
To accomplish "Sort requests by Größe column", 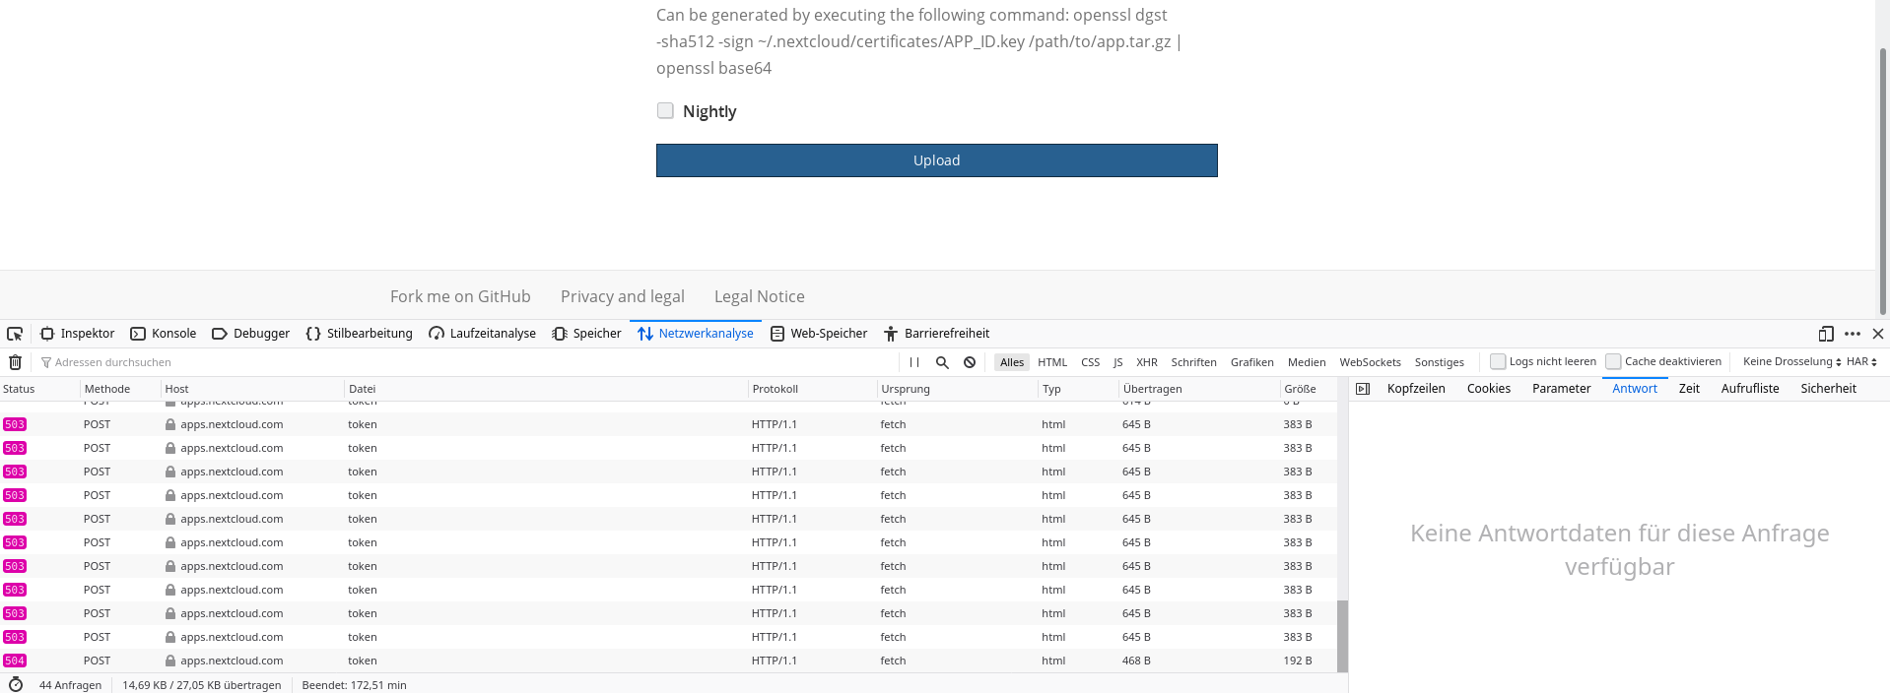I will (x=1309, y=389).
